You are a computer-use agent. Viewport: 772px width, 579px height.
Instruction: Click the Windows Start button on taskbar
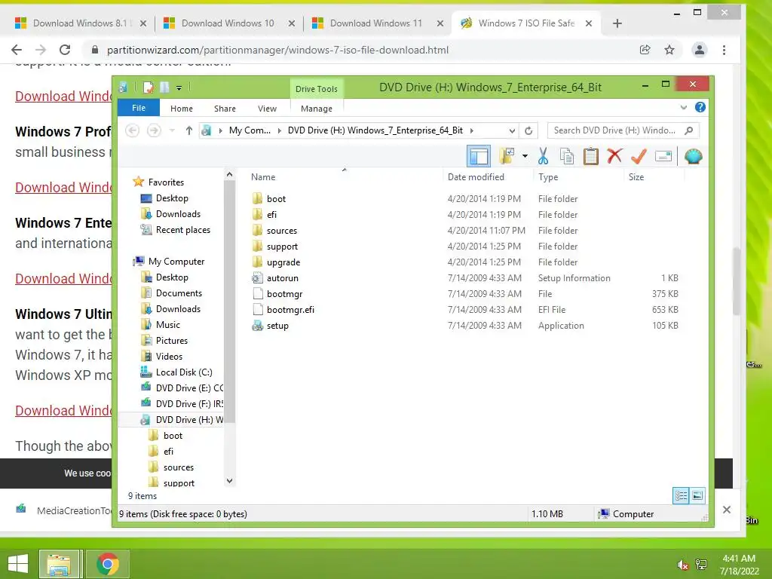(18, 564)
